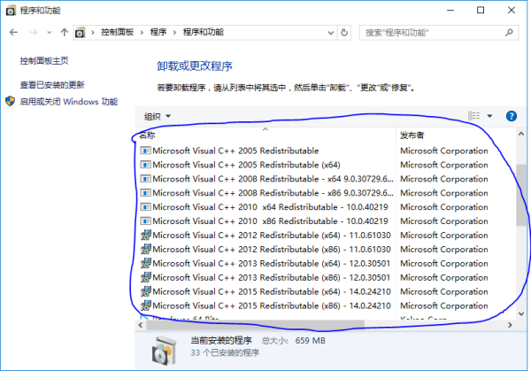Screen dimensions: 531x371
Task: Click the address bar control panel icon
Action: (x=81, y=33)
